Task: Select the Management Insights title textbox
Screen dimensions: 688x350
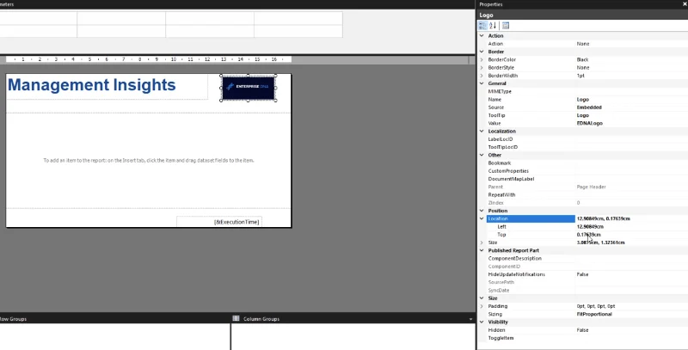Action: tap(107, 86)
